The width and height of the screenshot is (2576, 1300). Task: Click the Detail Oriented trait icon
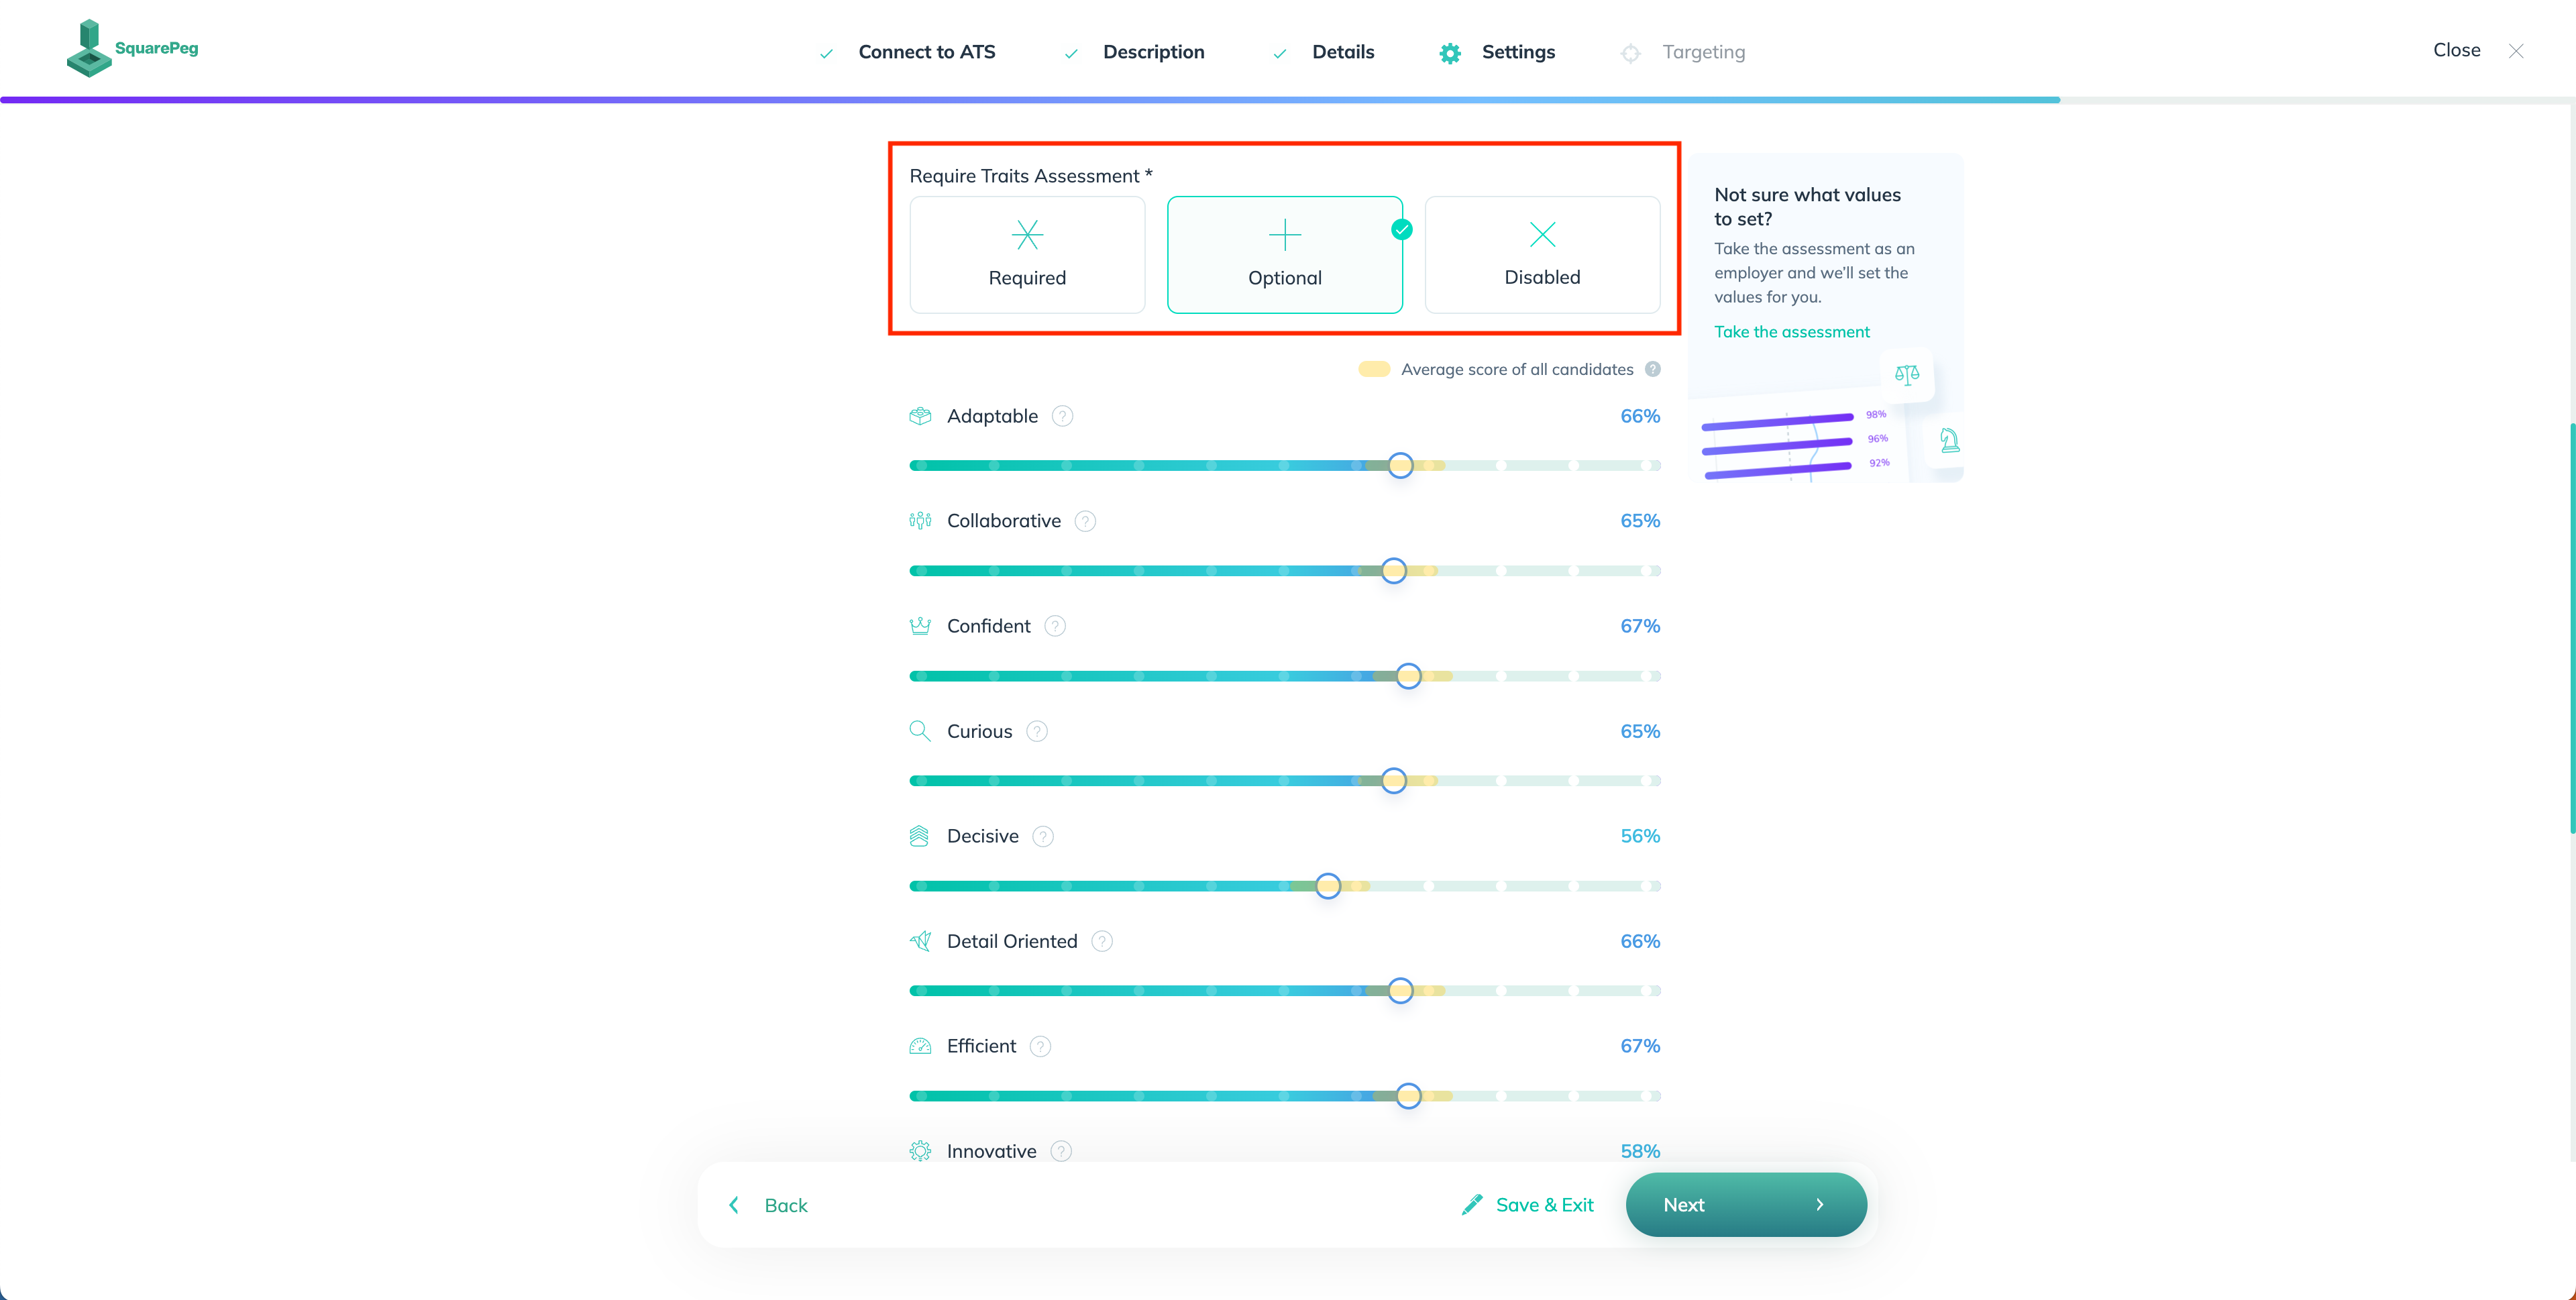[x=922, y=940]
